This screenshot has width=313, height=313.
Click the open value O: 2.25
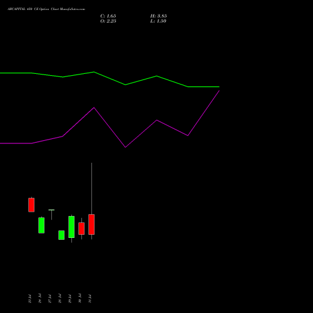108,21
